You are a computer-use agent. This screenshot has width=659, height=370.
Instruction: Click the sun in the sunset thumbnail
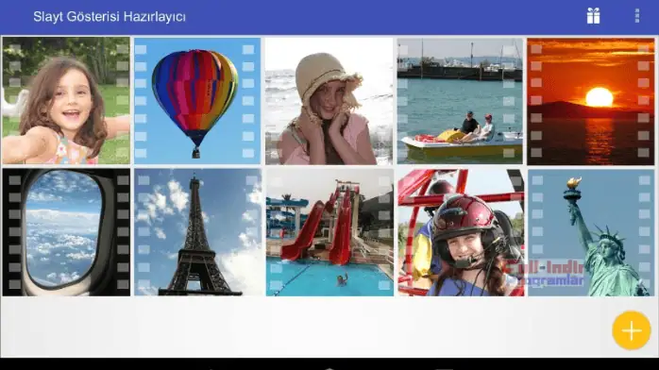599,97
